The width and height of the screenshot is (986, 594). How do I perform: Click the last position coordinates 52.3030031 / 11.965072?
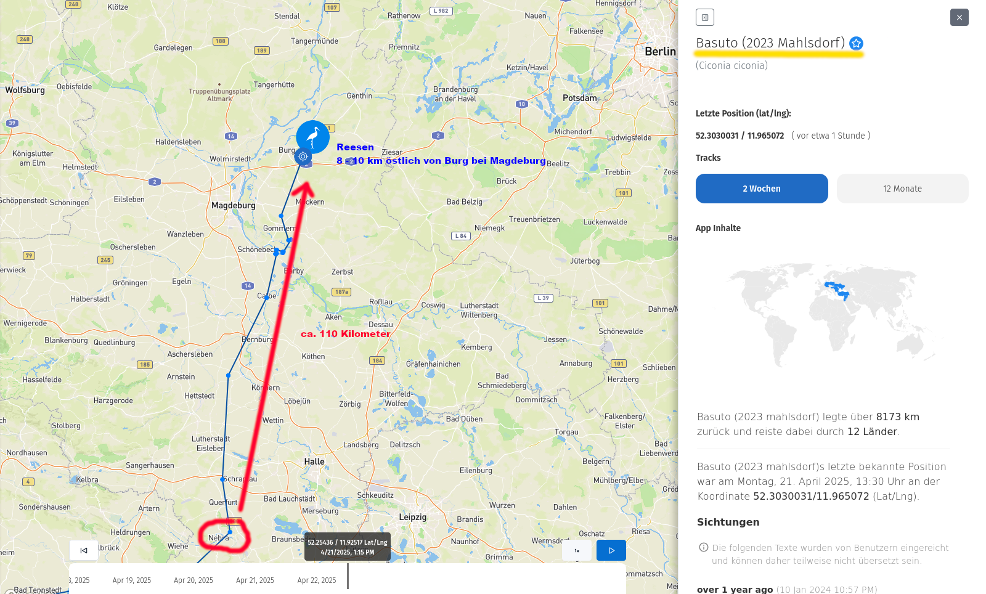pyautogui.click(x=739, y=136)
